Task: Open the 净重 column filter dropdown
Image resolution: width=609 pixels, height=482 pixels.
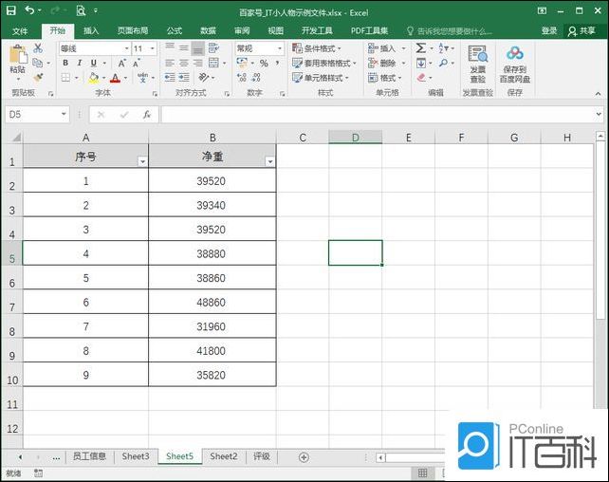Action: (x=269, y=162)
